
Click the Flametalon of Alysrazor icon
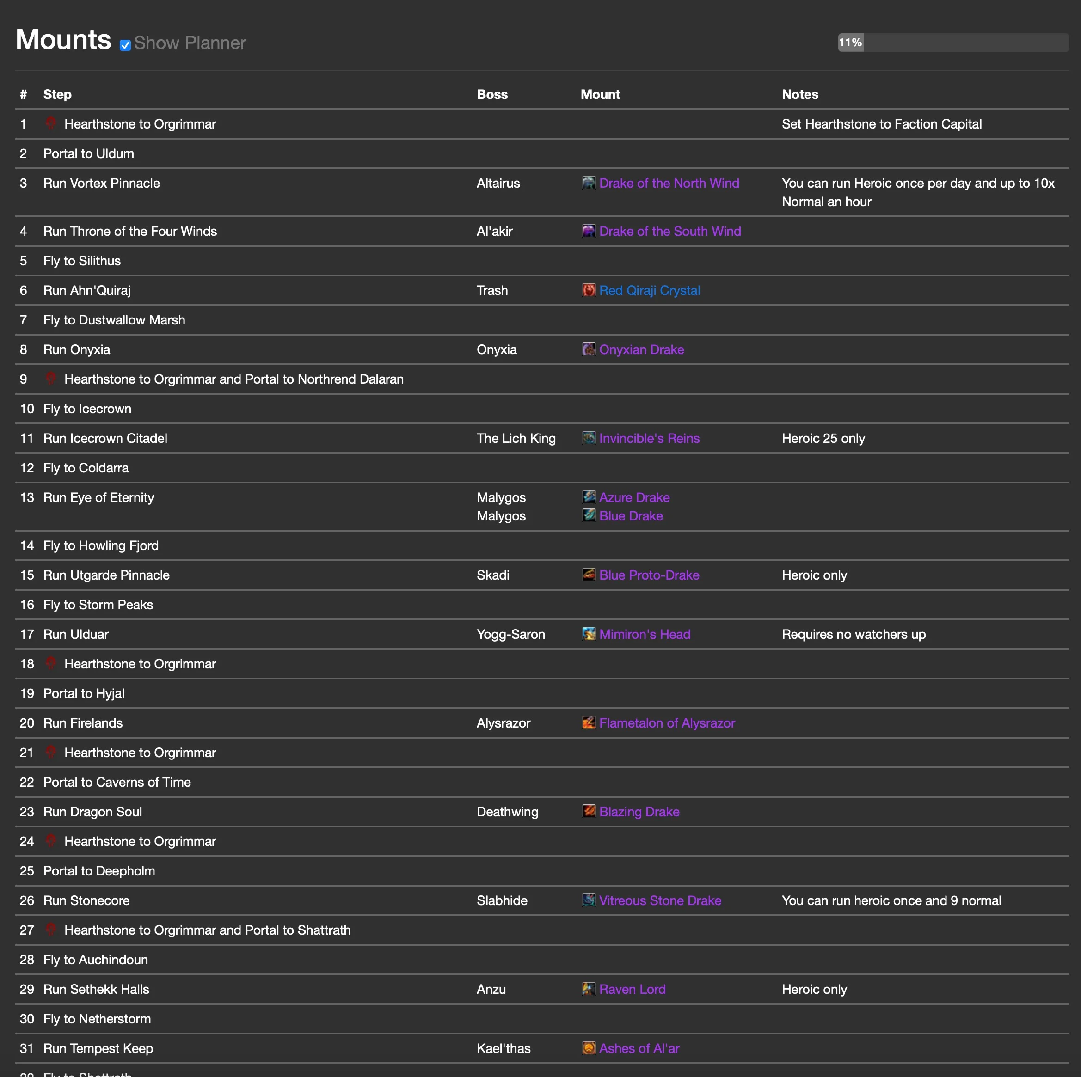(589, 722)
